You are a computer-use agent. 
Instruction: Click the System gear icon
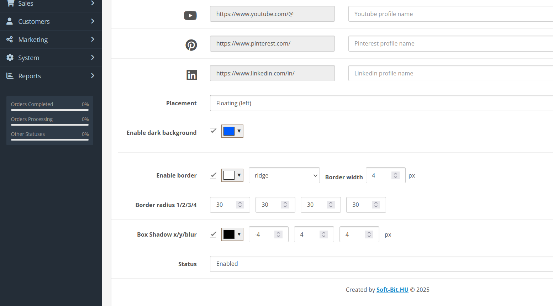click(10, 58)
